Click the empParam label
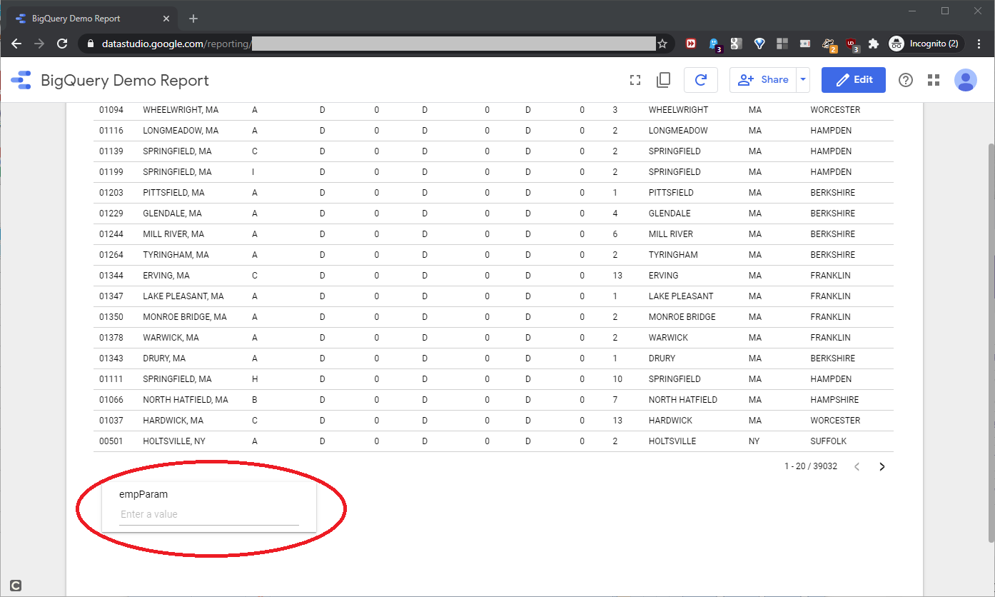 [143, 494]
